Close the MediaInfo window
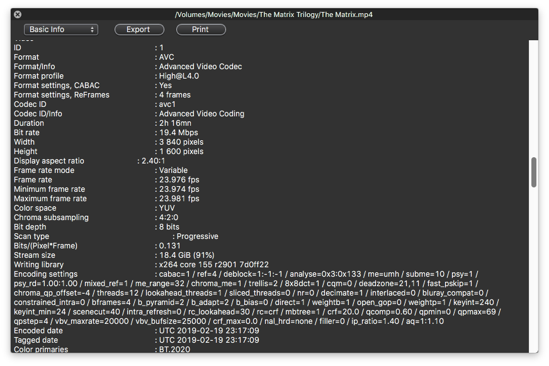The height and width of the screenshot is (366, 549). (18, 14)
